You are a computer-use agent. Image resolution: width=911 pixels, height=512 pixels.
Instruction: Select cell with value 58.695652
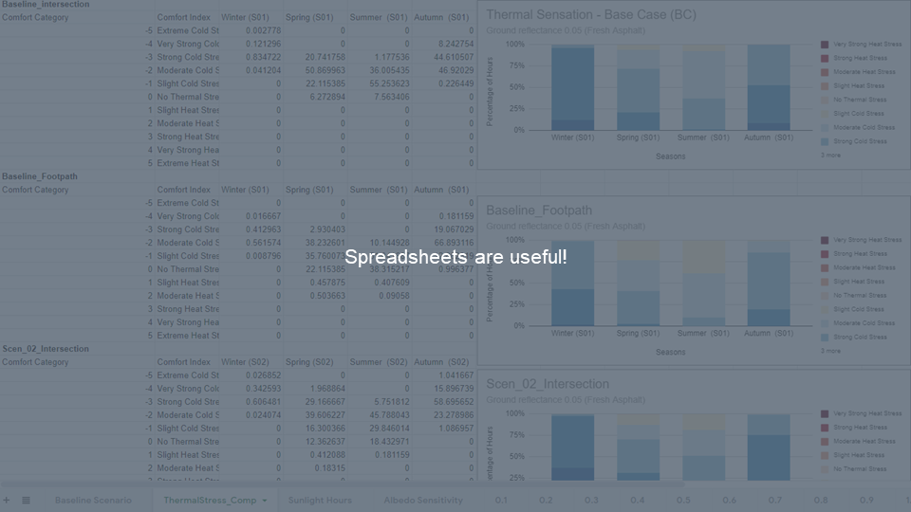pos(444,402)
